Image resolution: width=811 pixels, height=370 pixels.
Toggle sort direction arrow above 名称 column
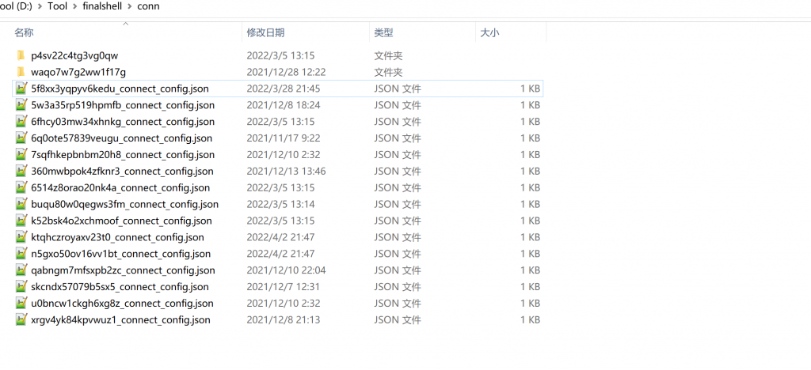point(125,23)
